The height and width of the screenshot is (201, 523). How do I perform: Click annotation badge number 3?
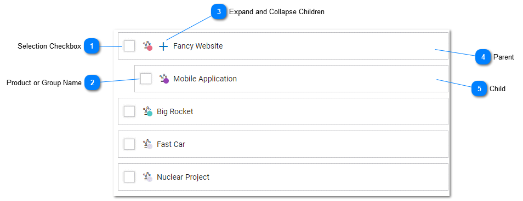click(x=219, y=11)
